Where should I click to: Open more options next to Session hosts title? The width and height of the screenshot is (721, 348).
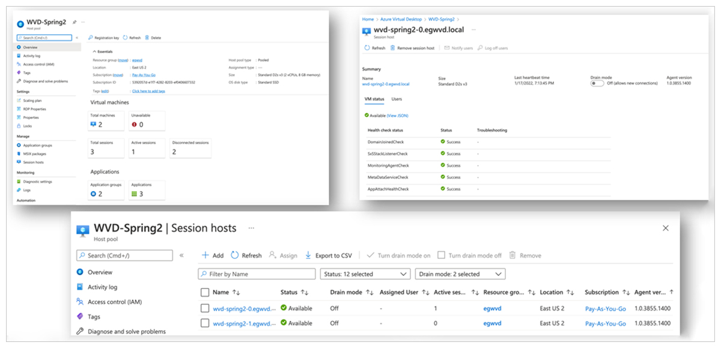click(251, 228)
